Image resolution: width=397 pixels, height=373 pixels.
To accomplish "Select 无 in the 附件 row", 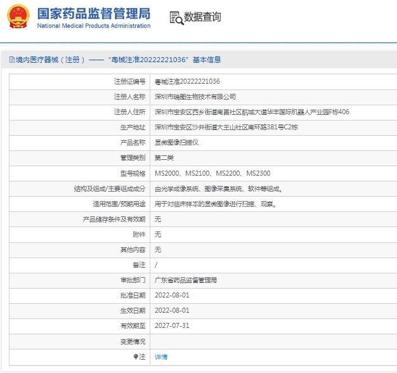I will [x=158, y=235].
